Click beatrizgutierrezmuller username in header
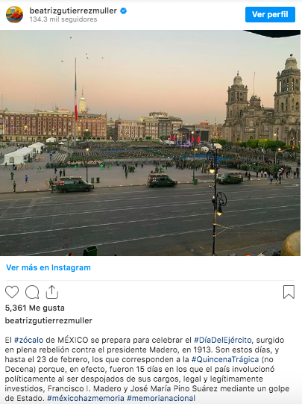The image size is (302, 404). point(73,10)
